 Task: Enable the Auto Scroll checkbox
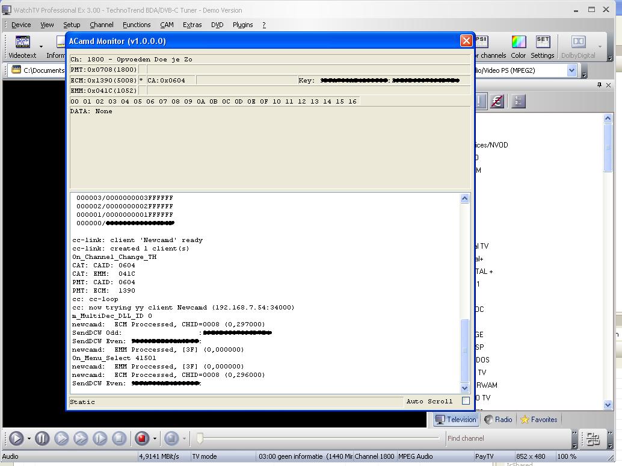click(x=466, y=401)
